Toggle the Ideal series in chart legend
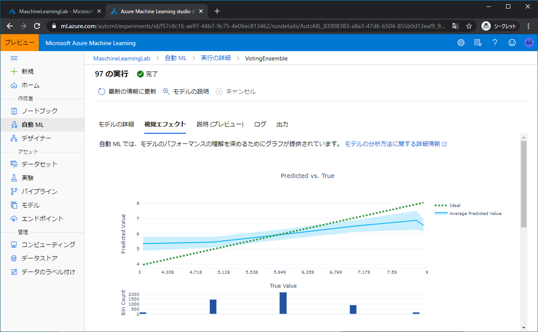Image resolution: width=538 pixels, height=332 pixels. pos(454,206)
